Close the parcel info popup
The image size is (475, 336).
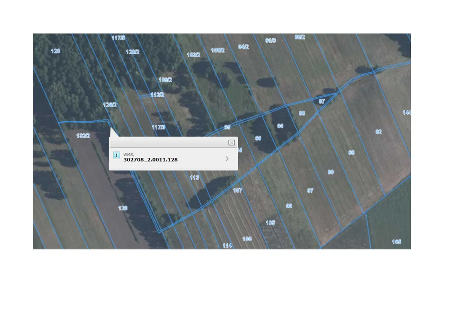pos(232,143)
